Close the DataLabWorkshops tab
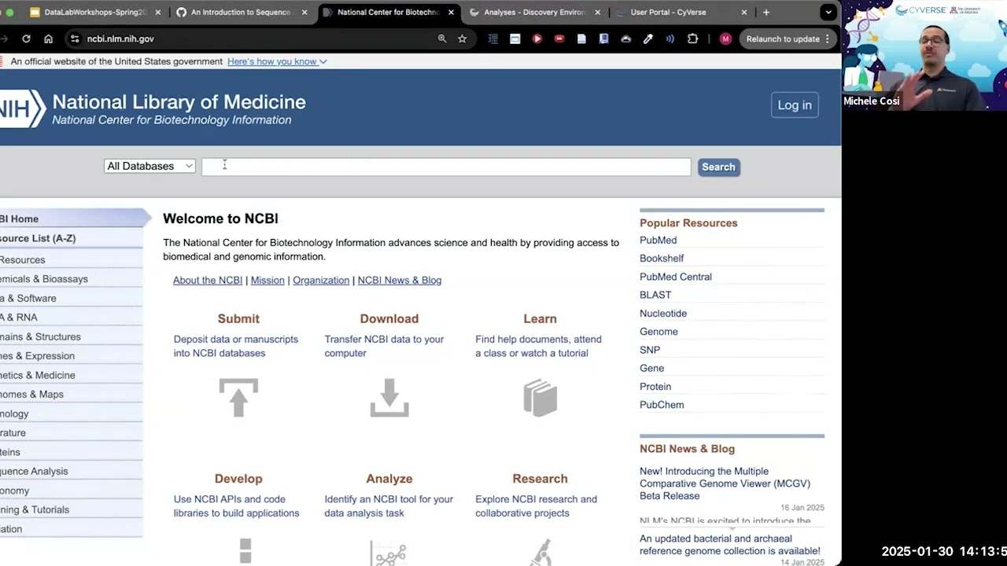The height and width of the screenshot is (566, 1007). 158,12
